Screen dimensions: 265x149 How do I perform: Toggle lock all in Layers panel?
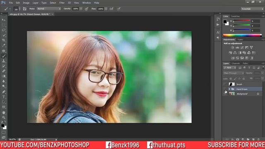click(243, 79)
